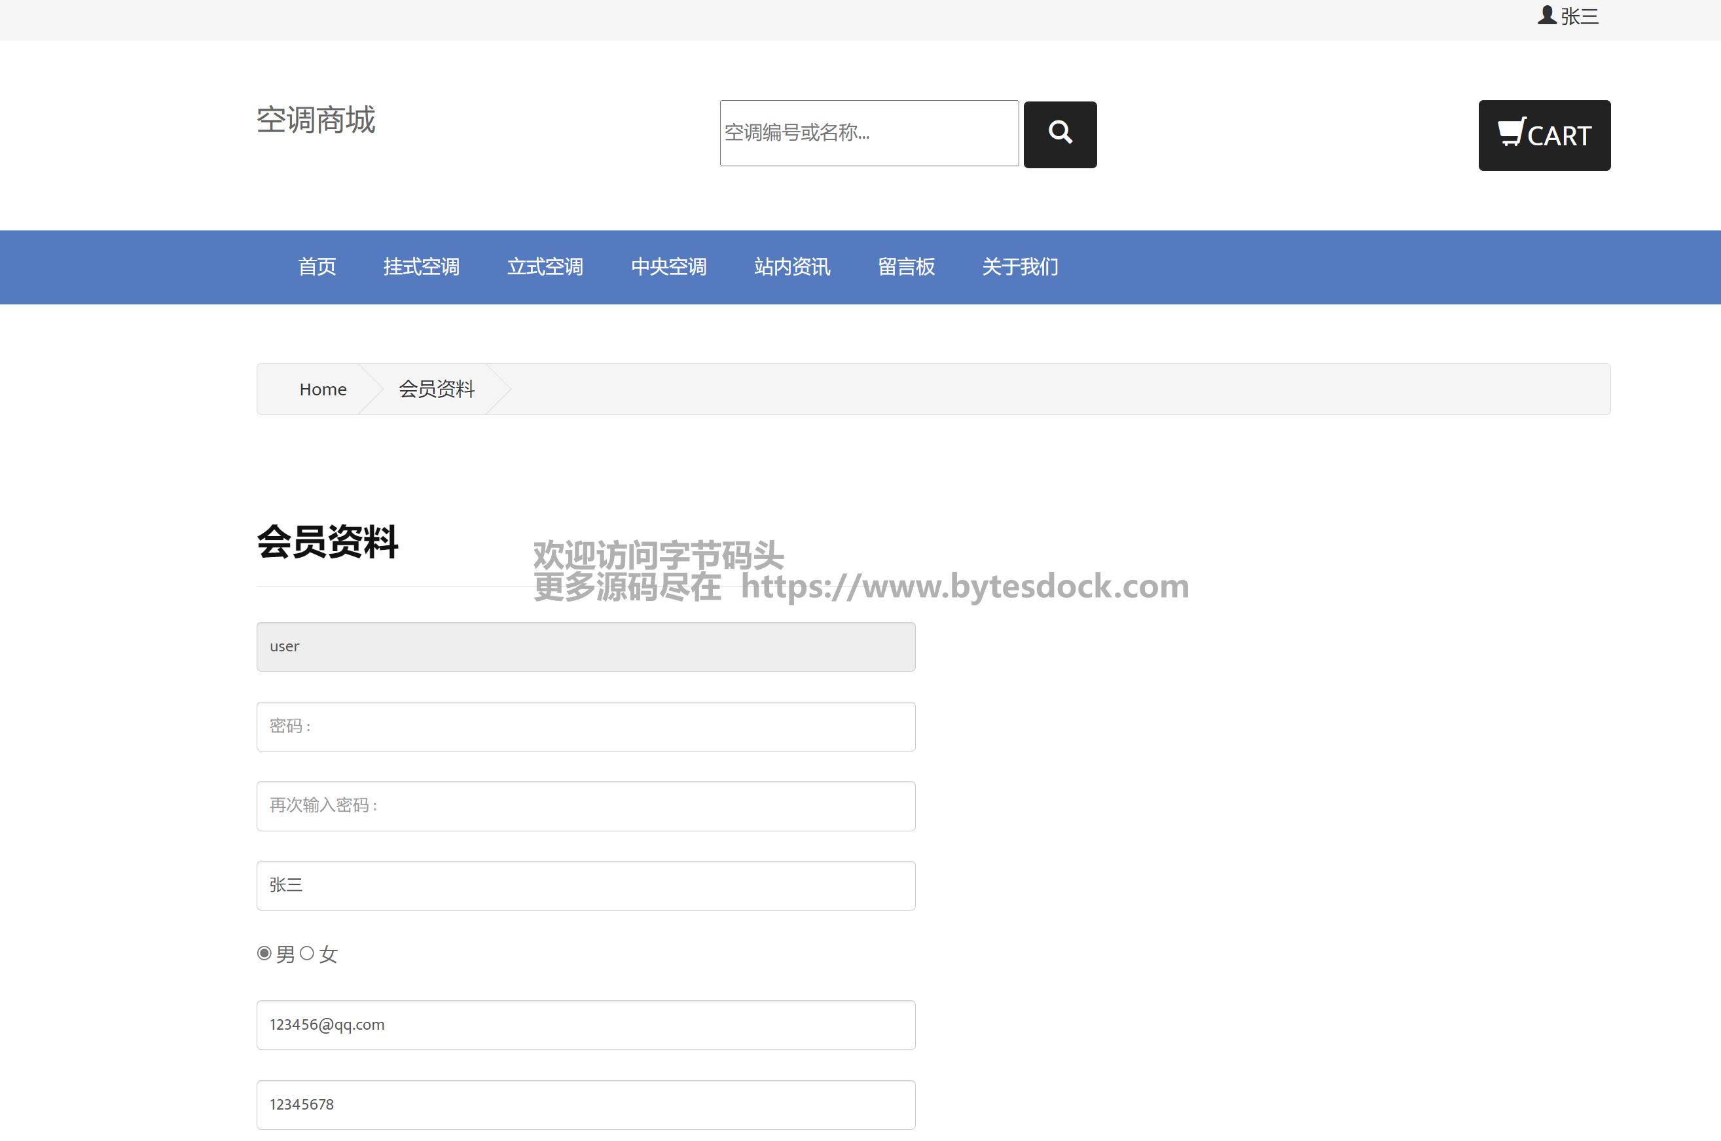The width and height of the screenshot is (1721, 1141).
Task: Open the shopping CART button
Action: (x=1544, y=136)
